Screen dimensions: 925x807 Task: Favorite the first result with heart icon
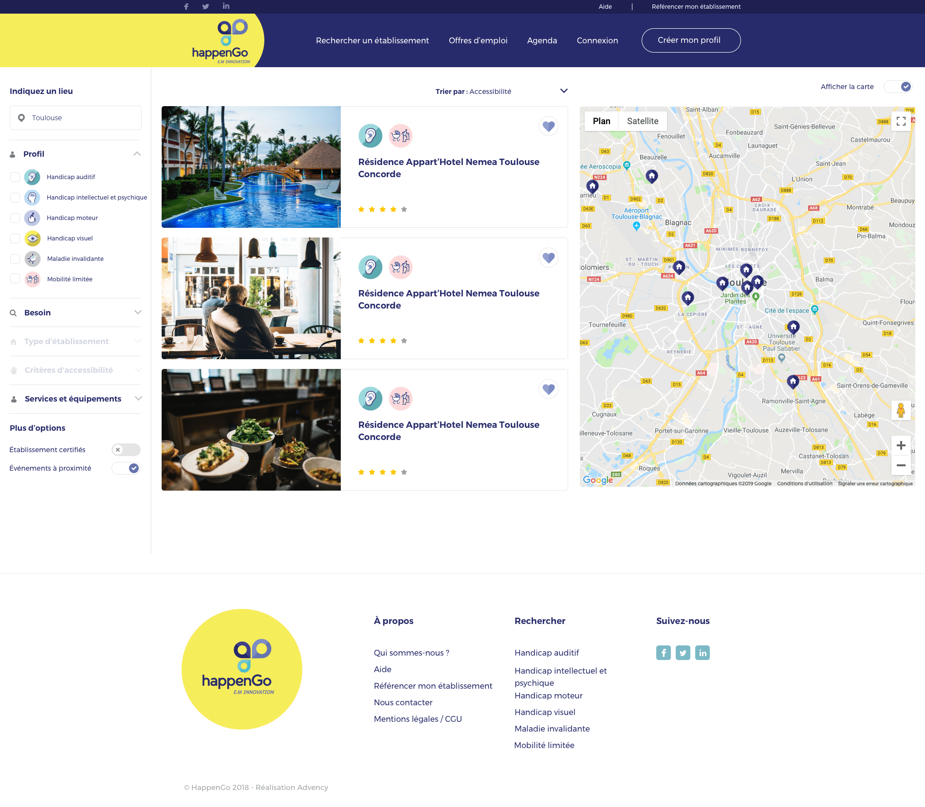(549, 126)
